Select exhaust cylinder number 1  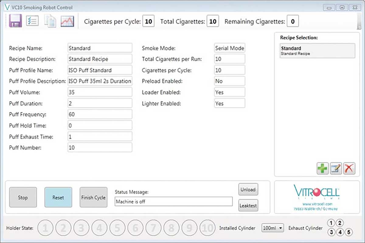tap(331, 223)
